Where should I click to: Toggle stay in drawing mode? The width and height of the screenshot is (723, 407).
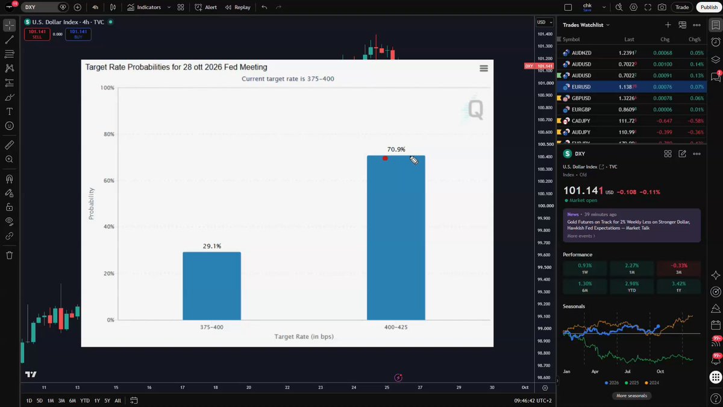[10, 194]
